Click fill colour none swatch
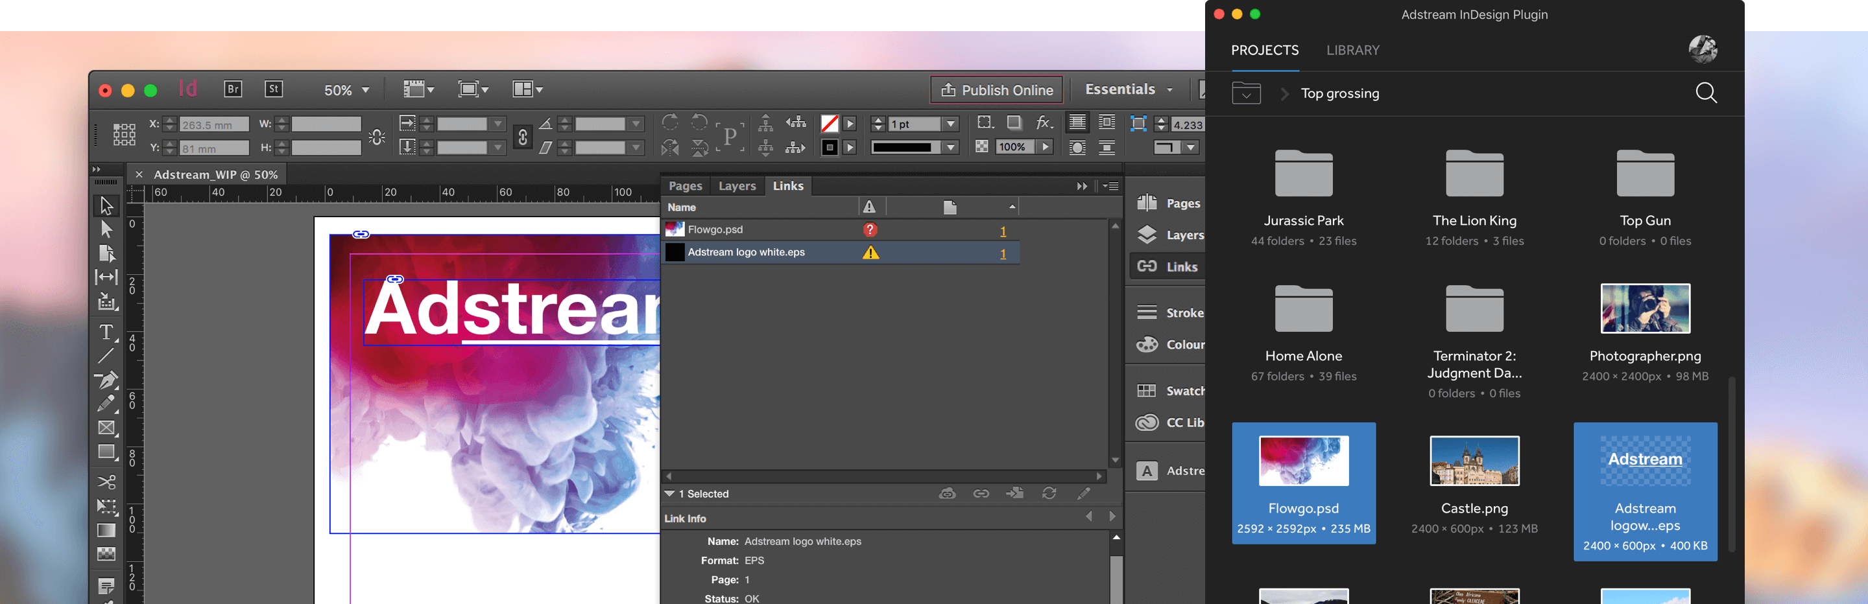Viewport: 1868px width, 604px height. (x=830, y=124)
